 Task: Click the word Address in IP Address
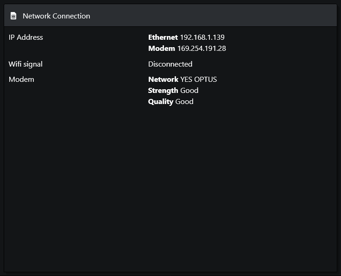[30, 37]
